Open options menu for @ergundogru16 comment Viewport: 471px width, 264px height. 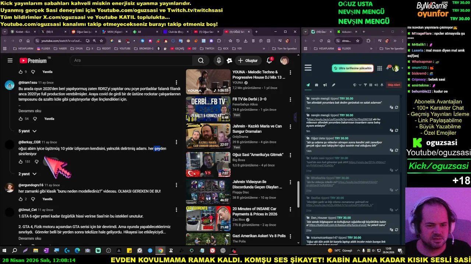[177, 185]
